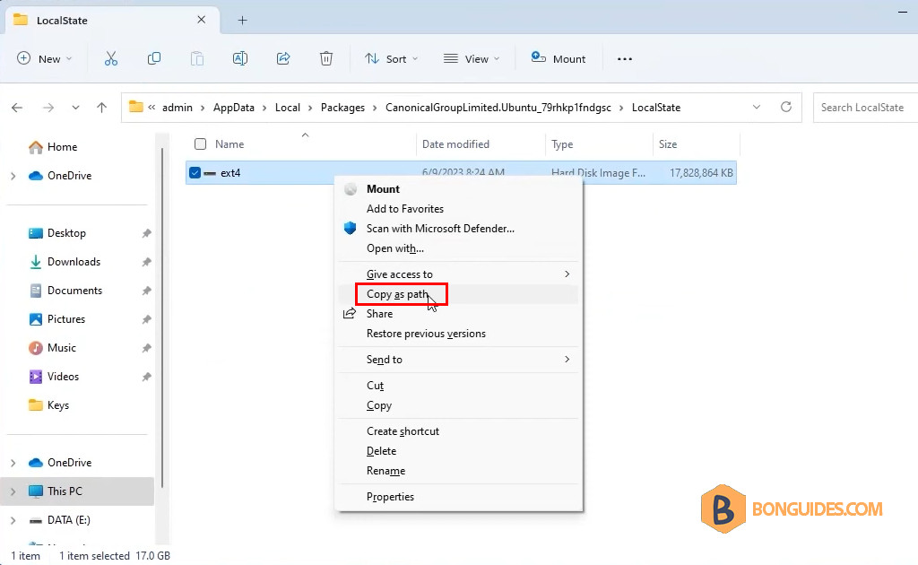Click the Packages breadcrumb segment
Screen dimensions: 918x565
coord(342,108)
